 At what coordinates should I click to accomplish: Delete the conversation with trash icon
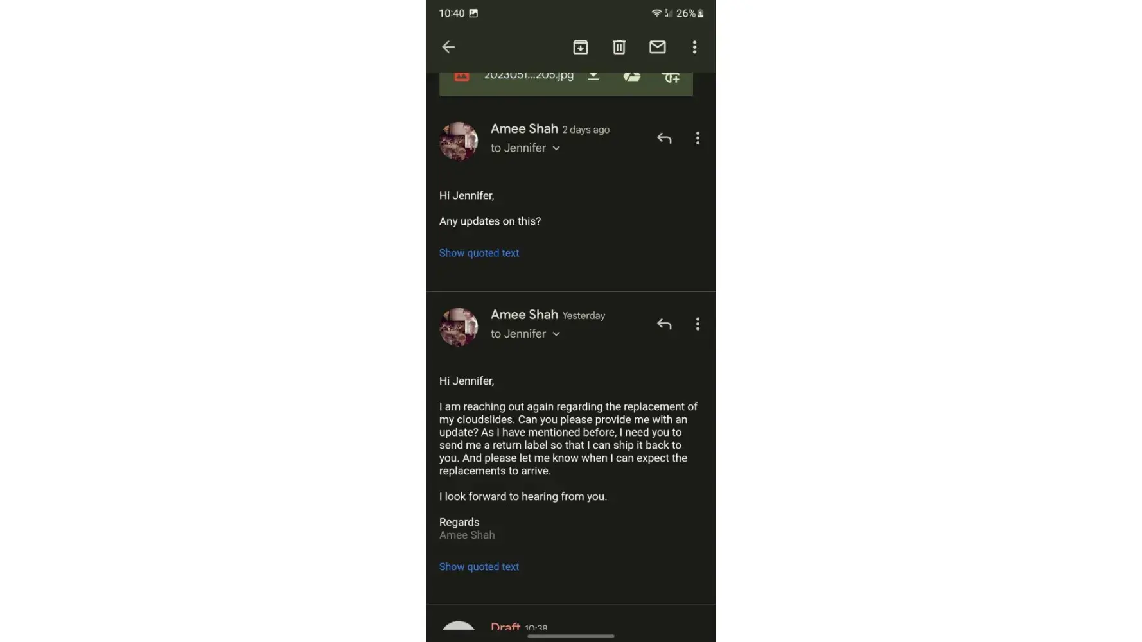coord(619,47)
